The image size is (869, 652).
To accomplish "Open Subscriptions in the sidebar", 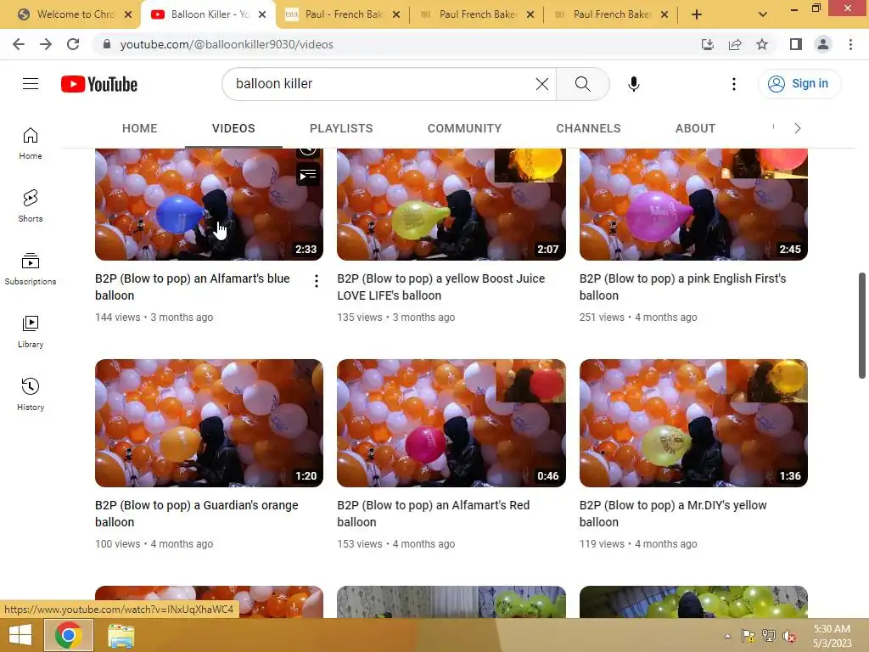I will click(x=31, y=269).
